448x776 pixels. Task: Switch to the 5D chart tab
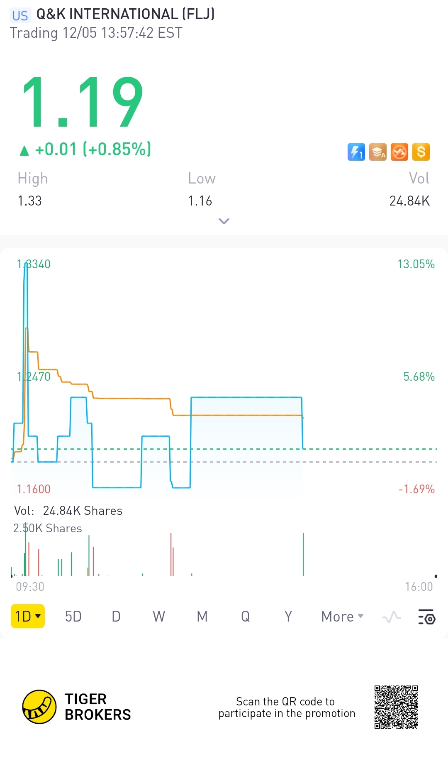coord(73,617)
